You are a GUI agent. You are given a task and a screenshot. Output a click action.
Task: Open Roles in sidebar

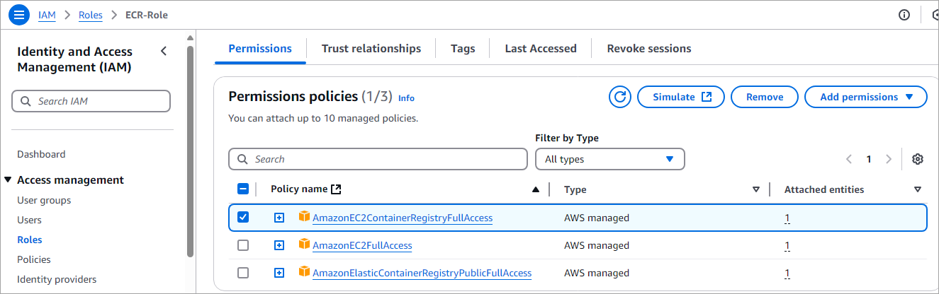(x=30, y=240)
